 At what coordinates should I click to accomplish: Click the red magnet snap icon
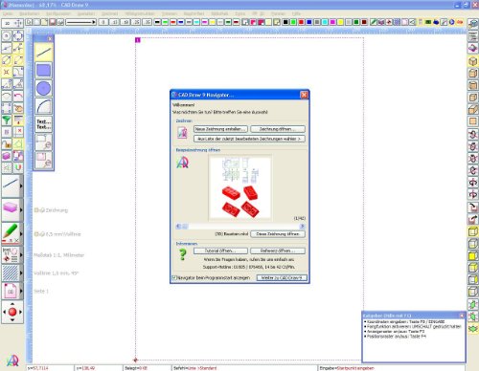[x=18, y=167]
